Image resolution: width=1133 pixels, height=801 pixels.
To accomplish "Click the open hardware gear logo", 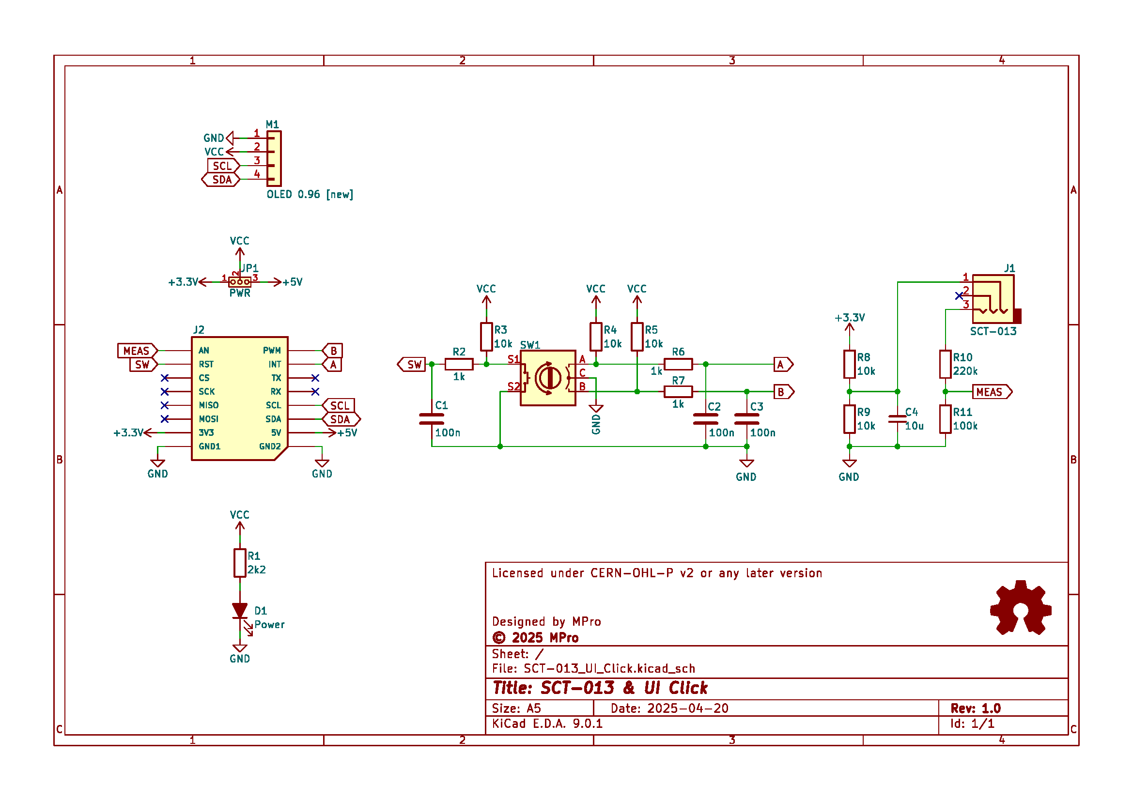I will click(x=1021, y=608).
